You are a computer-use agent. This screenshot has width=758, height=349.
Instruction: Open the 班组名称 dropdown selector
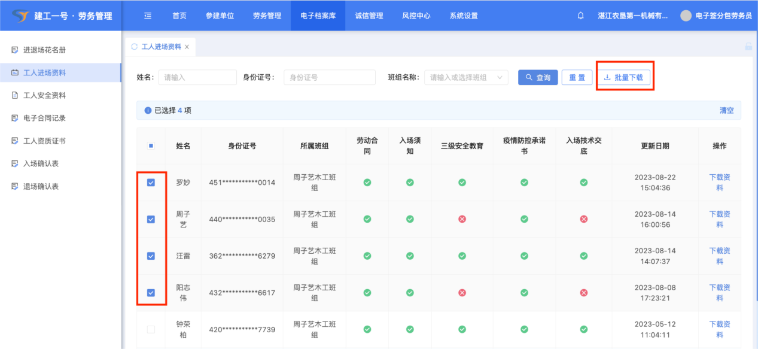pos(466,77)
